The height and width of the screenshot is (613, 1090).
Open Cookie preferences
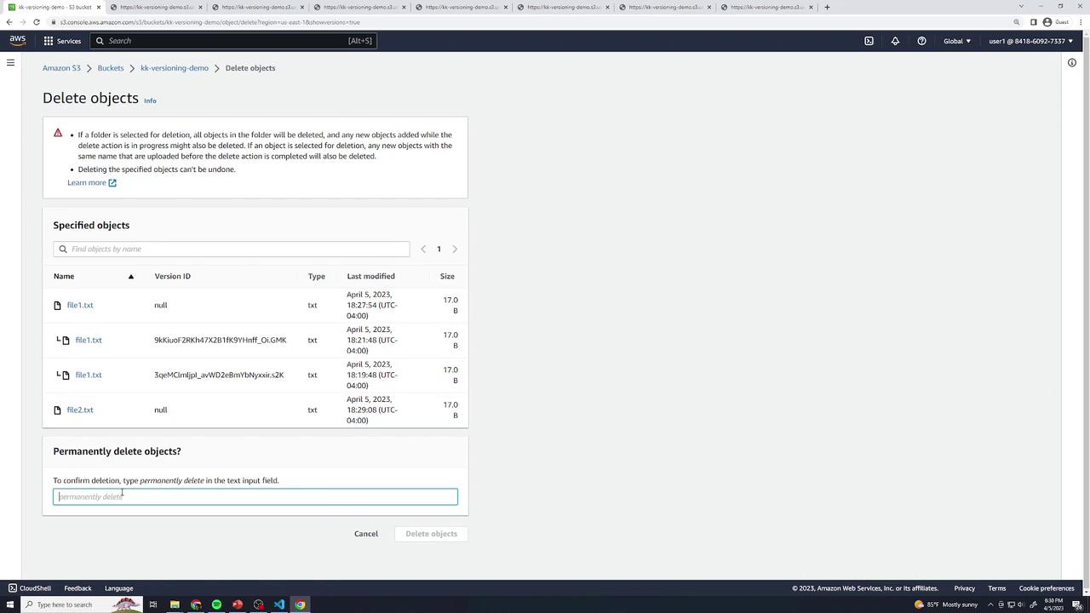1047,588
